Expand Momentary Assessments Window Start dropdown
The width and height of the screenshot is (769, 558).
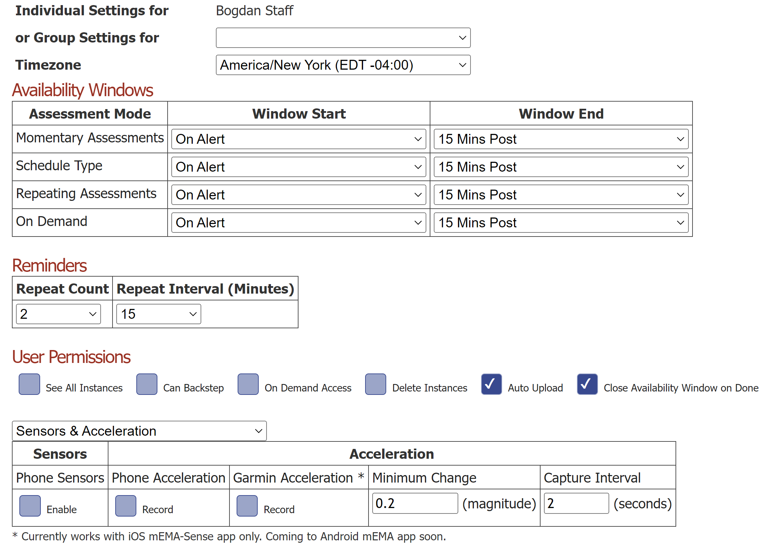(298, 139)
